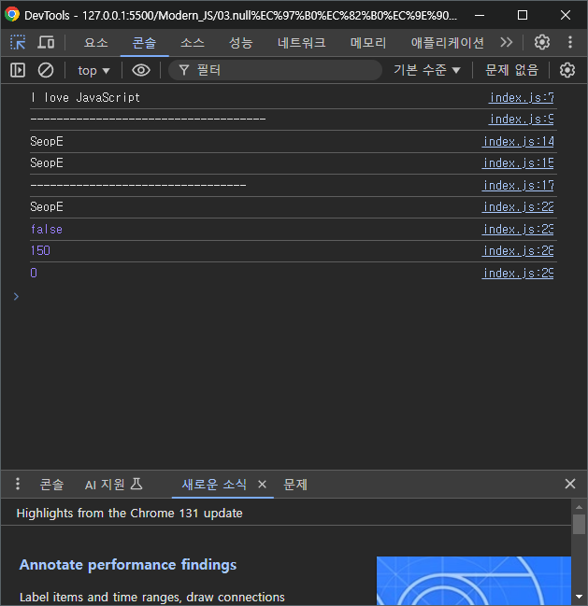Select the 'false' console output

[47, 230]
